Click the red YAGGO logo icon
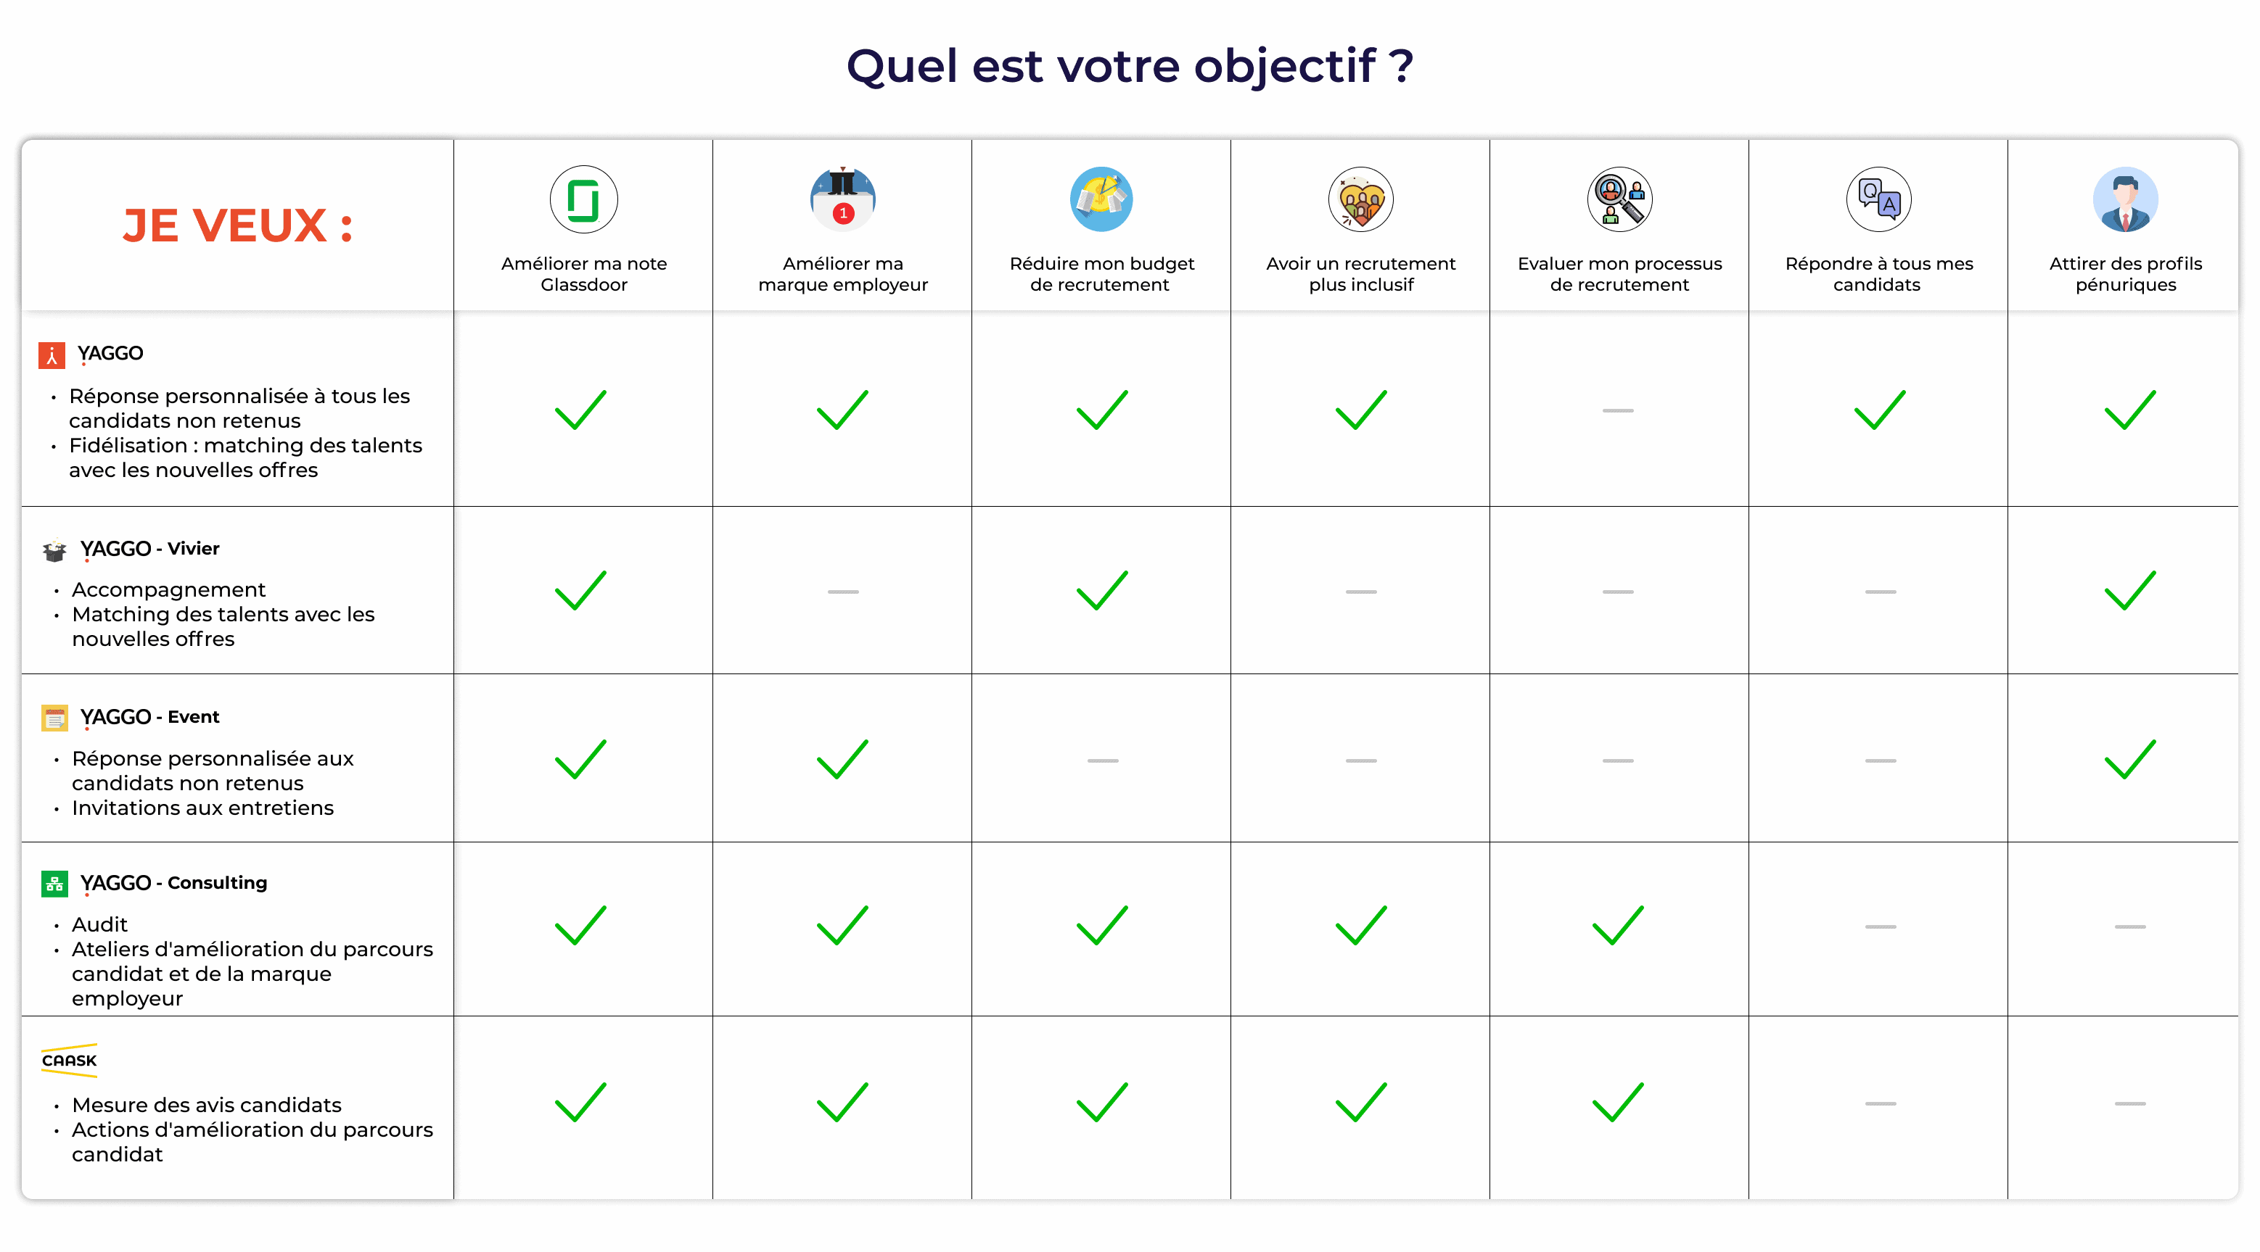The height and width of the screenshot is (1252, 2260). click(x=52, y=355)
